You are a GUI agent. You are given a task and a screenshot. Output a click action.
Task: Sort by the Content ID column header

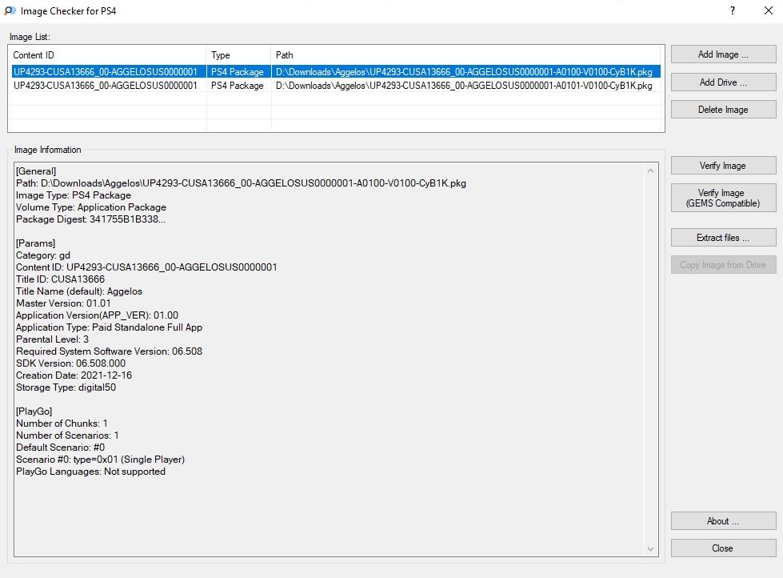(x=107, y=55)
